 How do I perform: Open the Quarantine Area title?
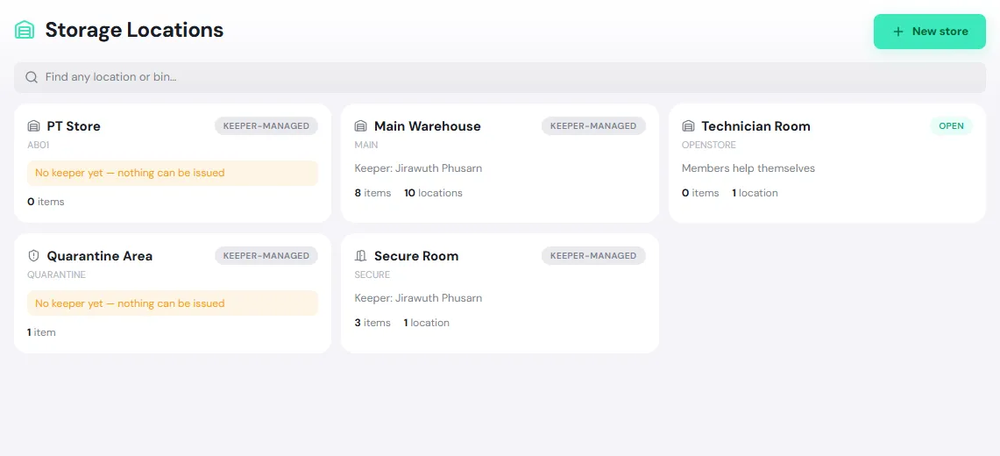[100, 256]
